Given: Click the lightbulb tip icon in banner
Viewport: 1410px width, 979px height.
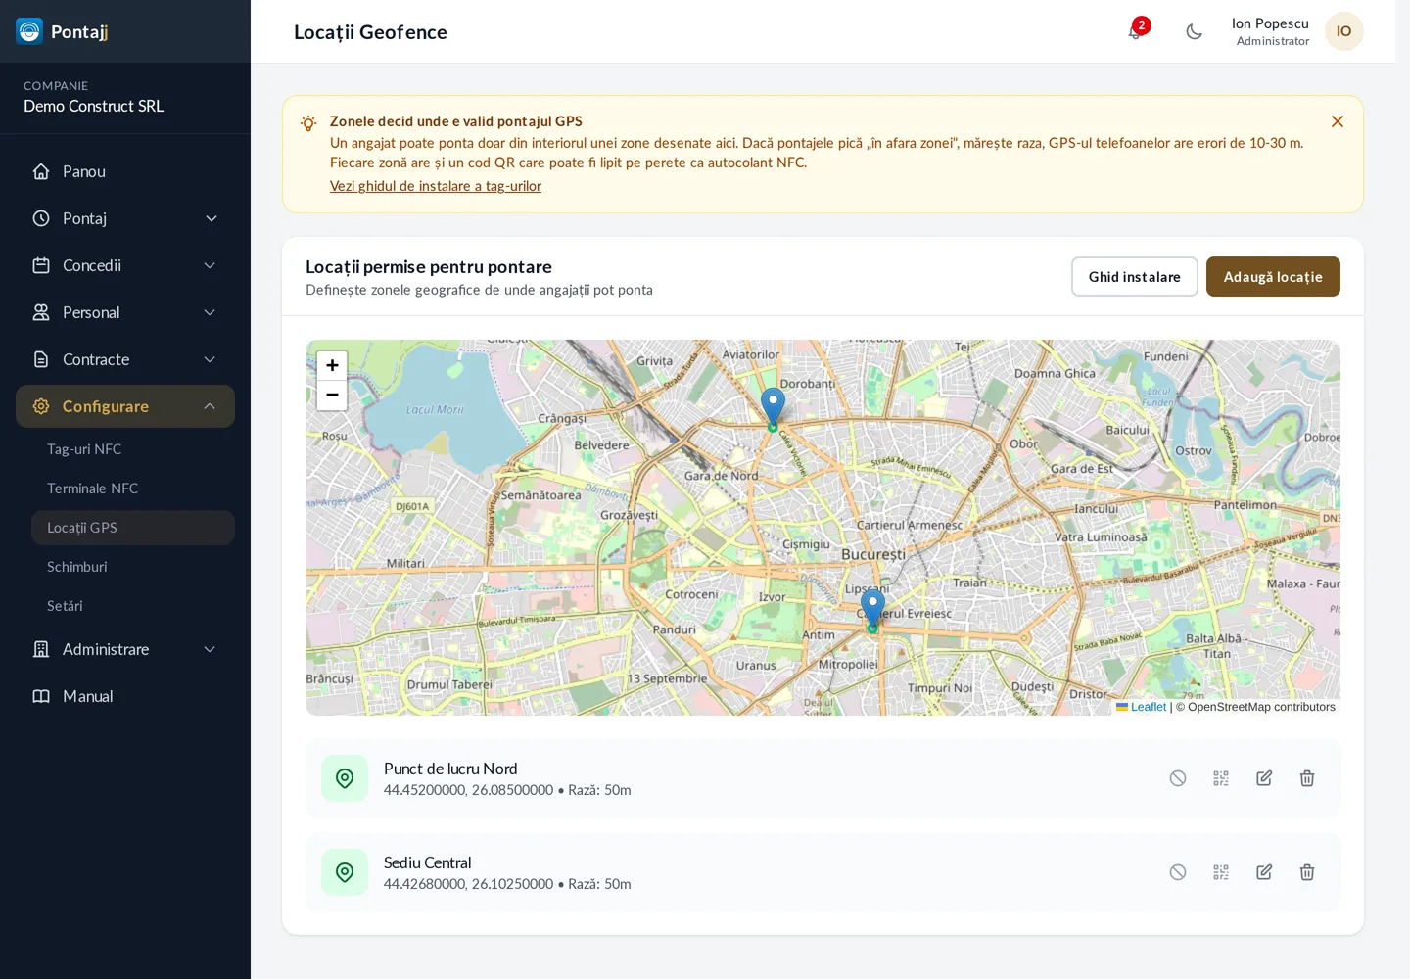Looking at the screenshot, I should (308, 123).
